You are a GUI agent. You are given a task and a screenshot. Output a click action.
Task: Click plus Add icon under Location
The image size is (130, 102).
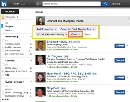click(x=3, y=75)
